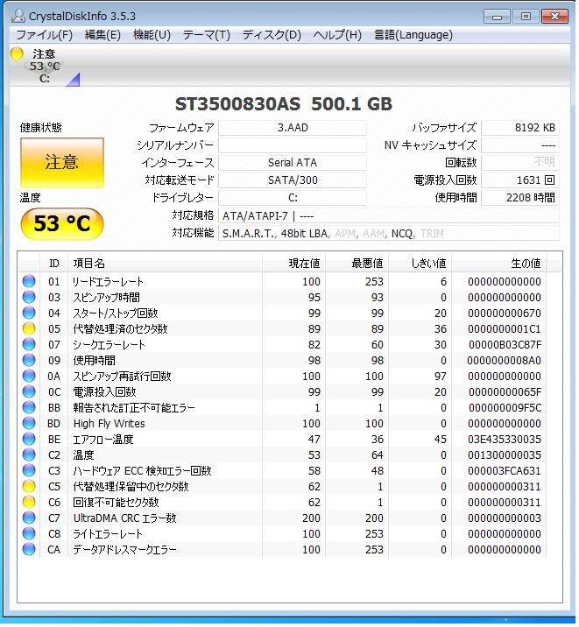Click the blue status icon for row 04
Viewport: 579px width, 627px height.
tap(29, 313)
